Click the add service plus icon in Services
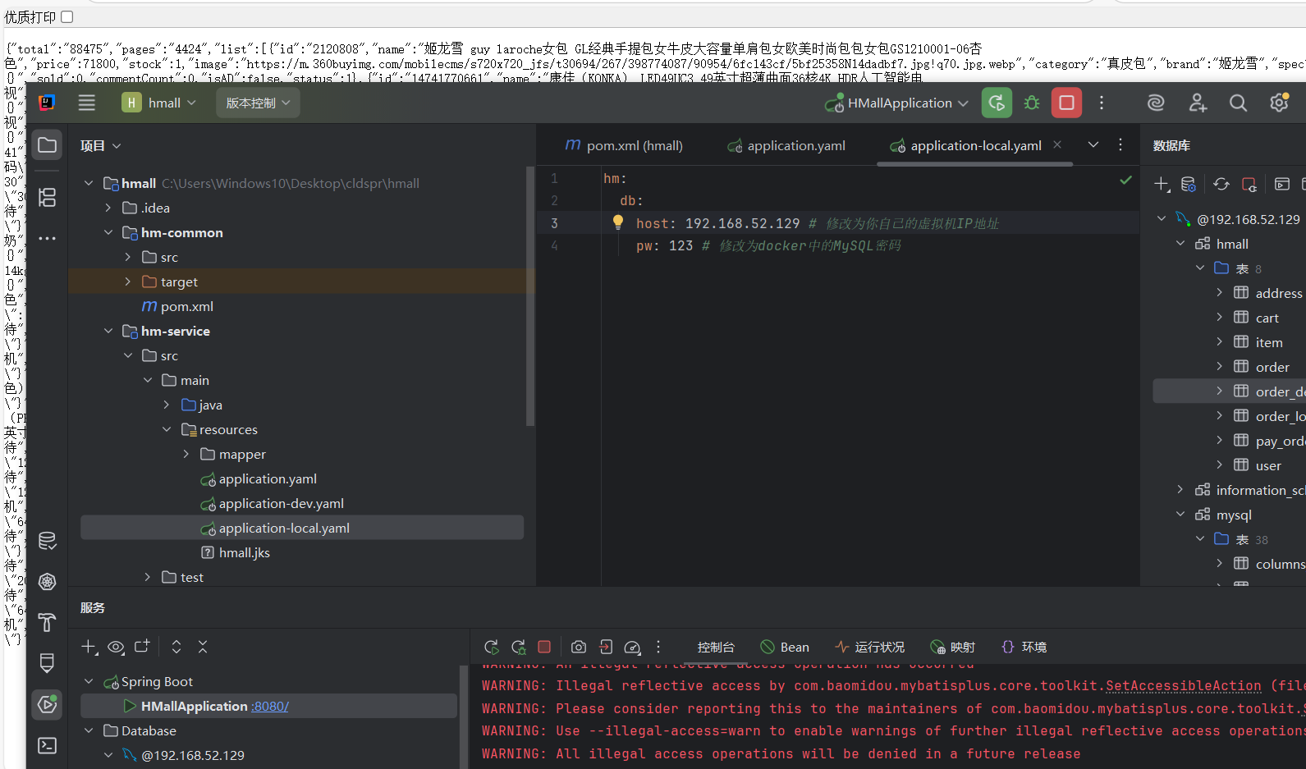The width and height of the screenshot is (1306, 769). pyautogui.click(x=89, y=647)
